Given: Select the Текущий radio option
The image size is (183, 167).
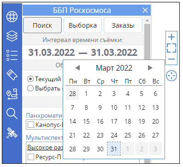Looking at the screenshot, I should tap(30, 79).
